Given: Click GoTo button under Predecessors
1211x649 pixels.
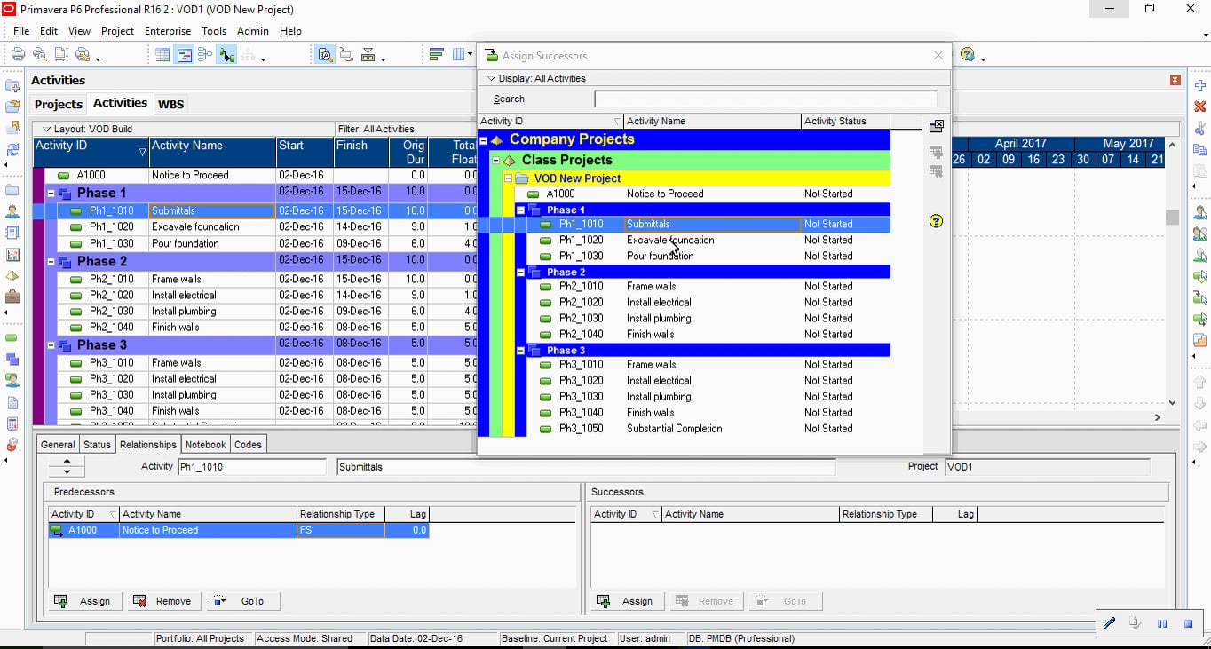Looking at the screenshot, I should (243, 601).
